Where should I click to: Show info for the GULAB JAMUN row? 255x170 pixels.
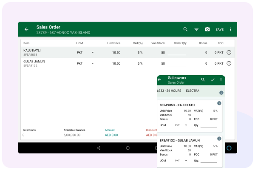pyautogui.click(x=229, y=63)
